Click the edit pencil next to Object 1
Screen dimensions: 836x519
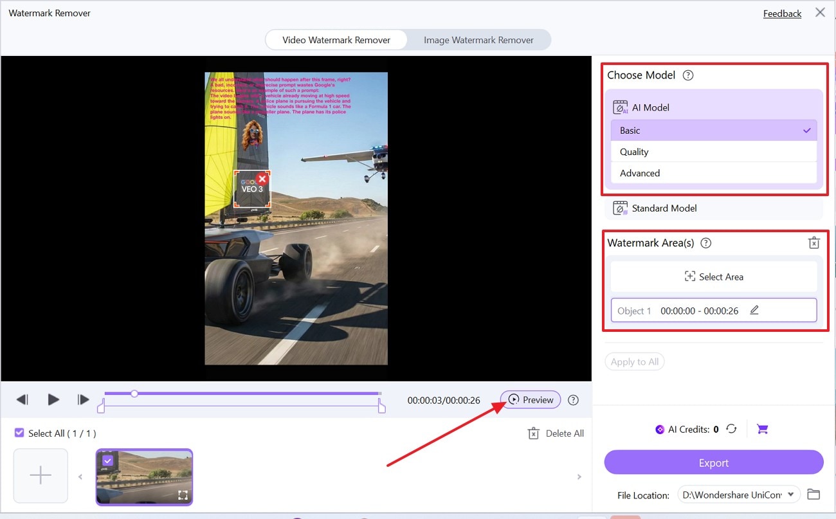point(754,310)
